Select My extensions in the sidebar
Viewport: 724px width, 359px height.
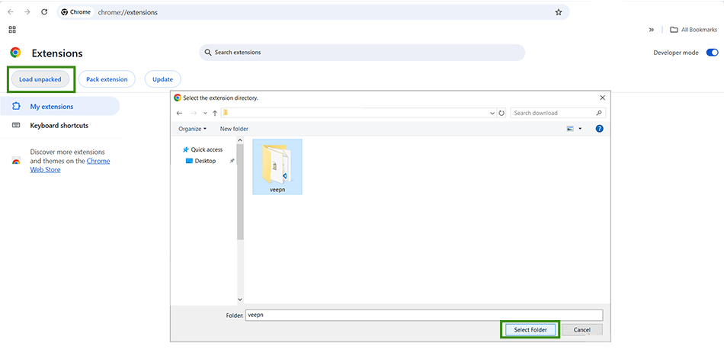(51, 106)
